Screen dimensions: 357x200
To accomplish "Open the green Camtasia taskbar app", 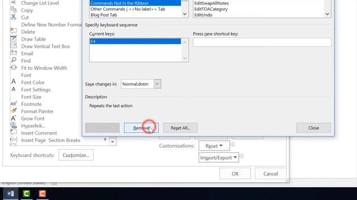I will [26, 193].
